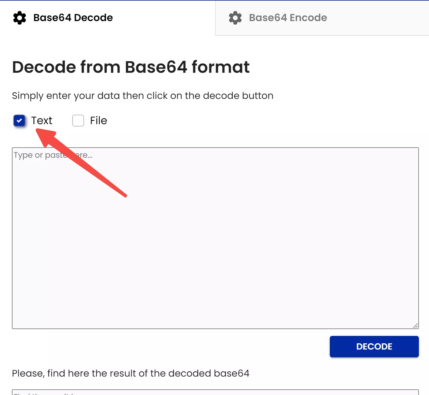Enable the File input option
The width and height of the screenshot is (429, 395).
[78, 121]
